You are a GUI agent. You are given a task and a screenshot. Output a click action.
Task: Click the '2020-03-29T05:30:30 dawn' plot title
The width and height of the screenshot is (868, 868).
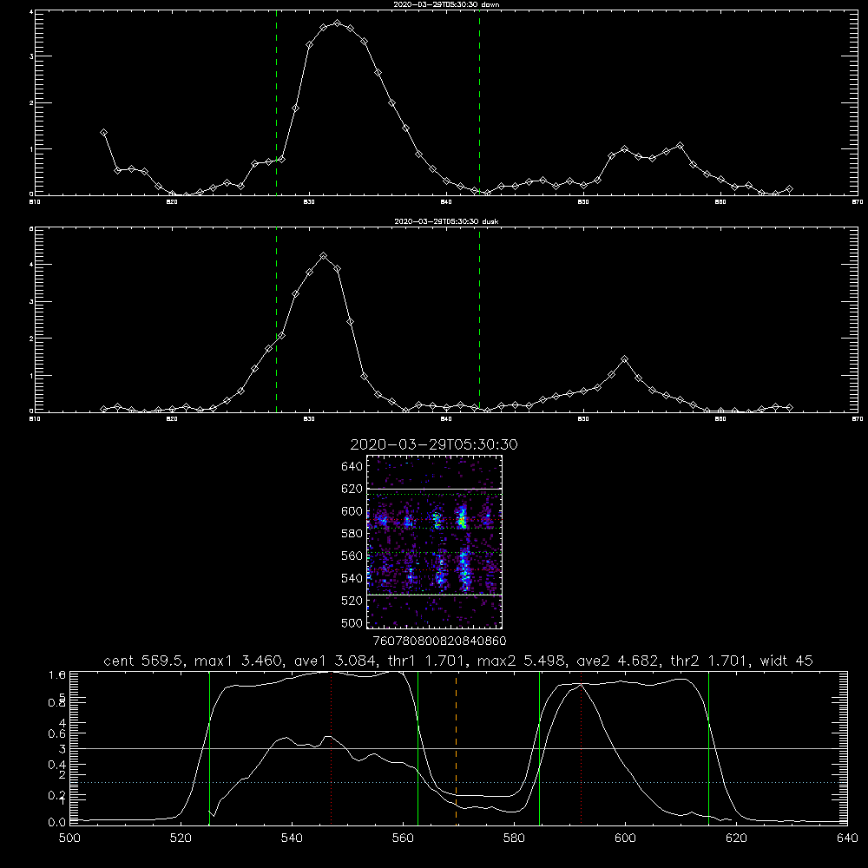(446, 4)
